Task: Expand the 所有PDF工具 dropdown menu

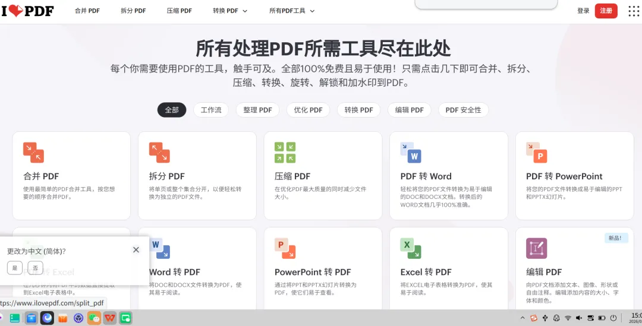Action: click(292, 11)
